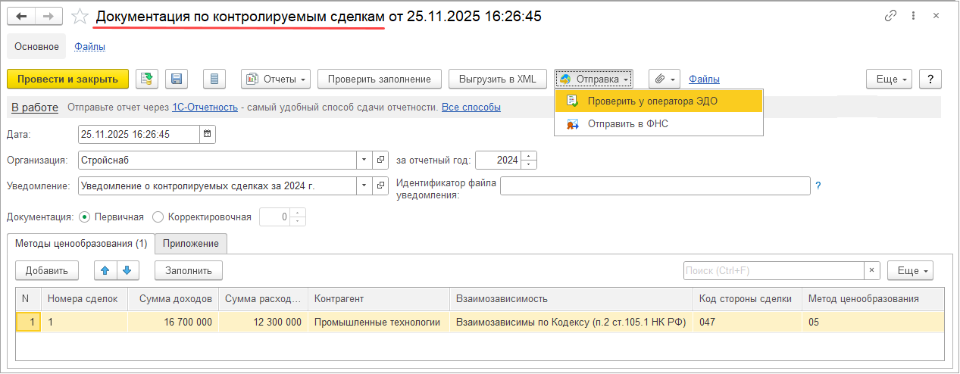Choose Проверить у оператора ЭДО menu item
The width and height of the screenshot is (960, 374).
pos(652,101)
